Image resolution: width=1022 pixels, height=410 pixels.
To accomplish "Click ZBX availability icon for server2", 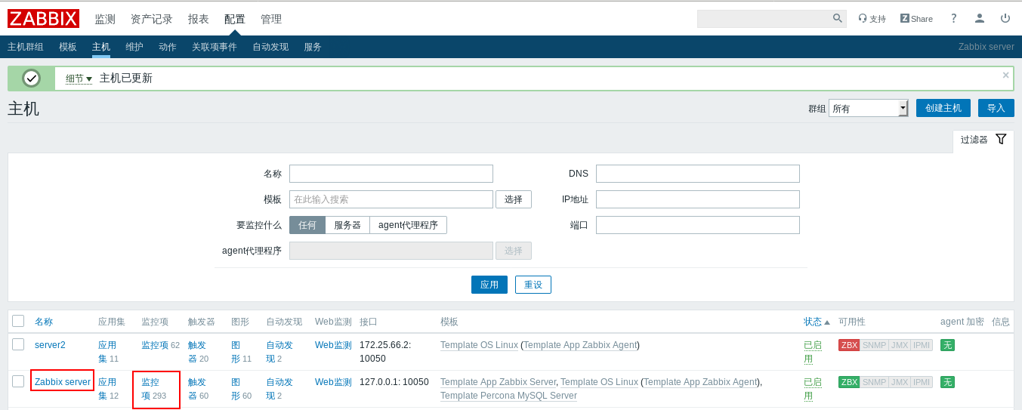I will coord(849,345).
